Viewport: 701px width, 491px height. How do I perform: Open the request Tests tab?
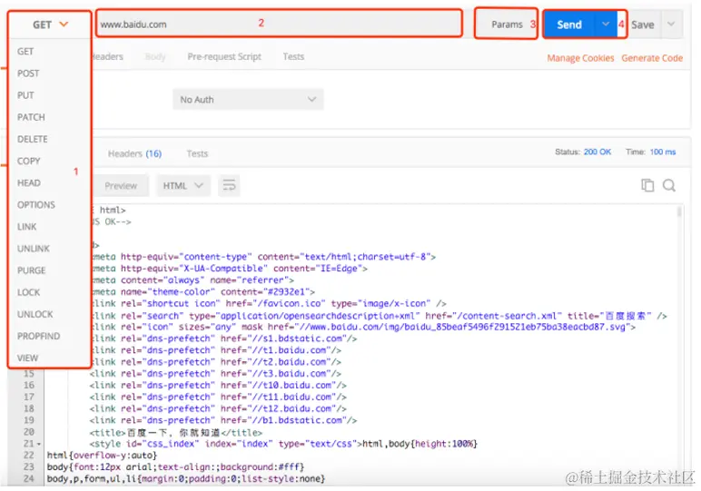(293, 57)
